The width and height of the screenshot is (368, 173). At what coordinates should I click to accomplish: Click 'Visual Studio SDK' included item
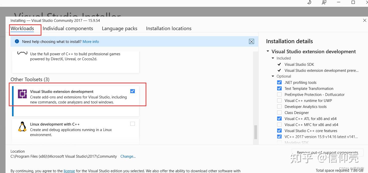(299, 65)
